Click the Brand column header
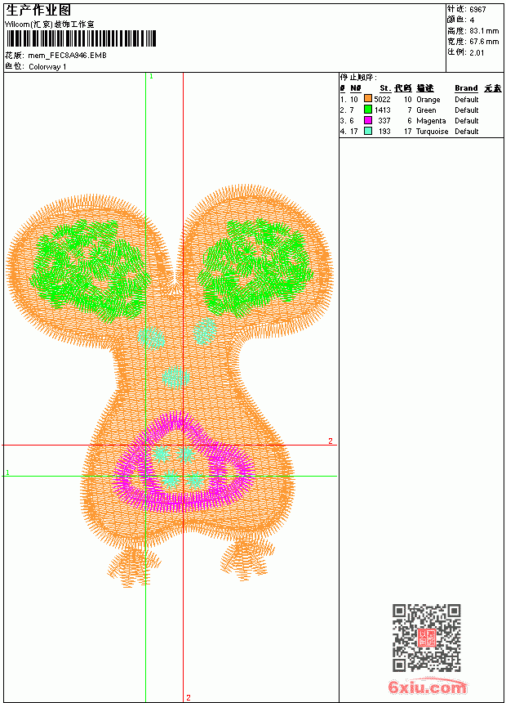 tap(466, 88)
